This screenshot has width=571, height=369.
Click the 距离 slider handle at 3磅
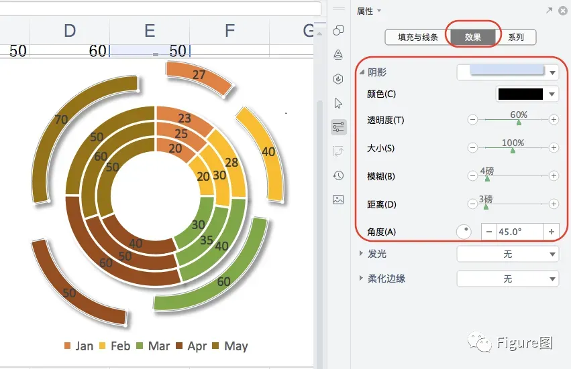[486, 207]
